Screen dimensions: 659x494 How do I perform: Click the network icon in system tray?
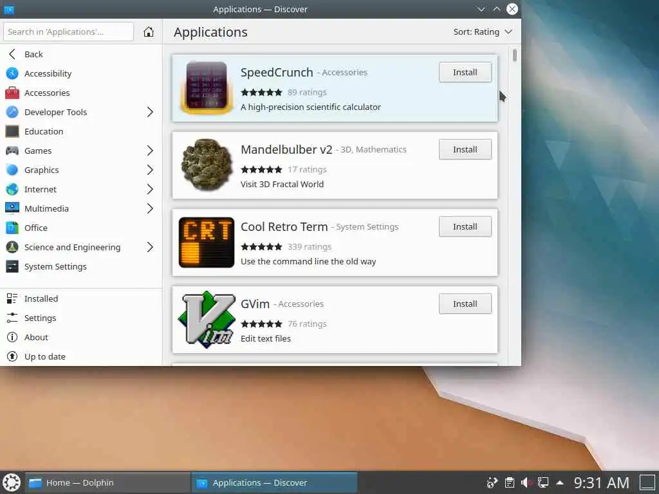click(543, 482)
